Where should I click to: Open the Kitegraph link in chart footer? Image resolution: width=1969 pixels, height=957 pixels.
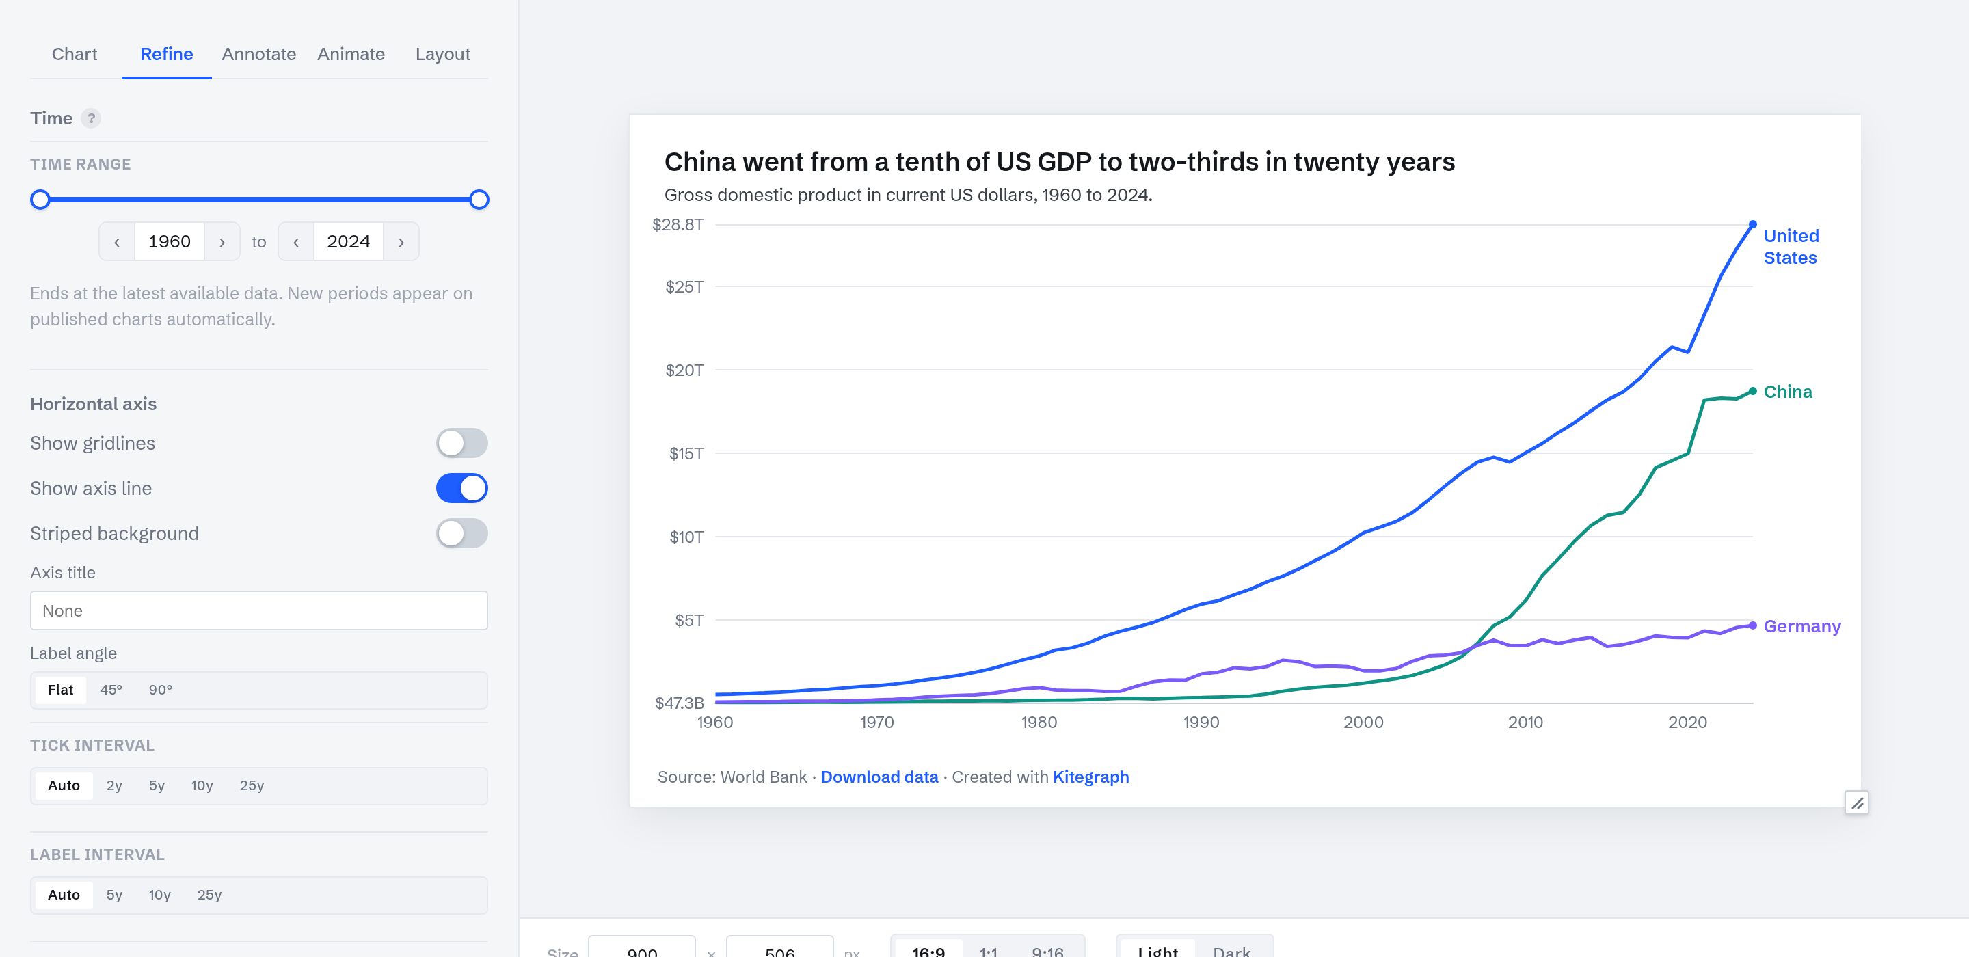1090,777
